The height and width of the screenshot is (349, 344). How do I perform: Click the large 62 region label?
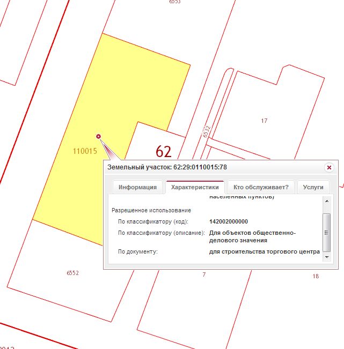163,151
